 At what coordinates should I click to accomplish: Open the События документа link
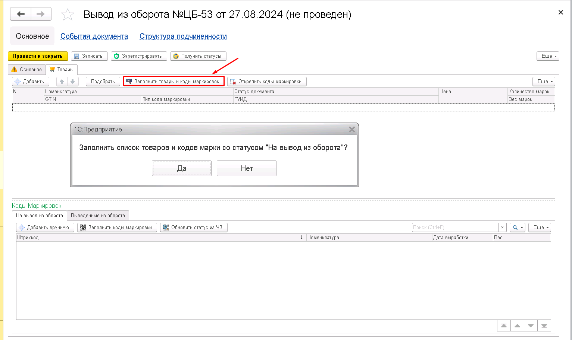pyautogui.click(x=94, y=36)
